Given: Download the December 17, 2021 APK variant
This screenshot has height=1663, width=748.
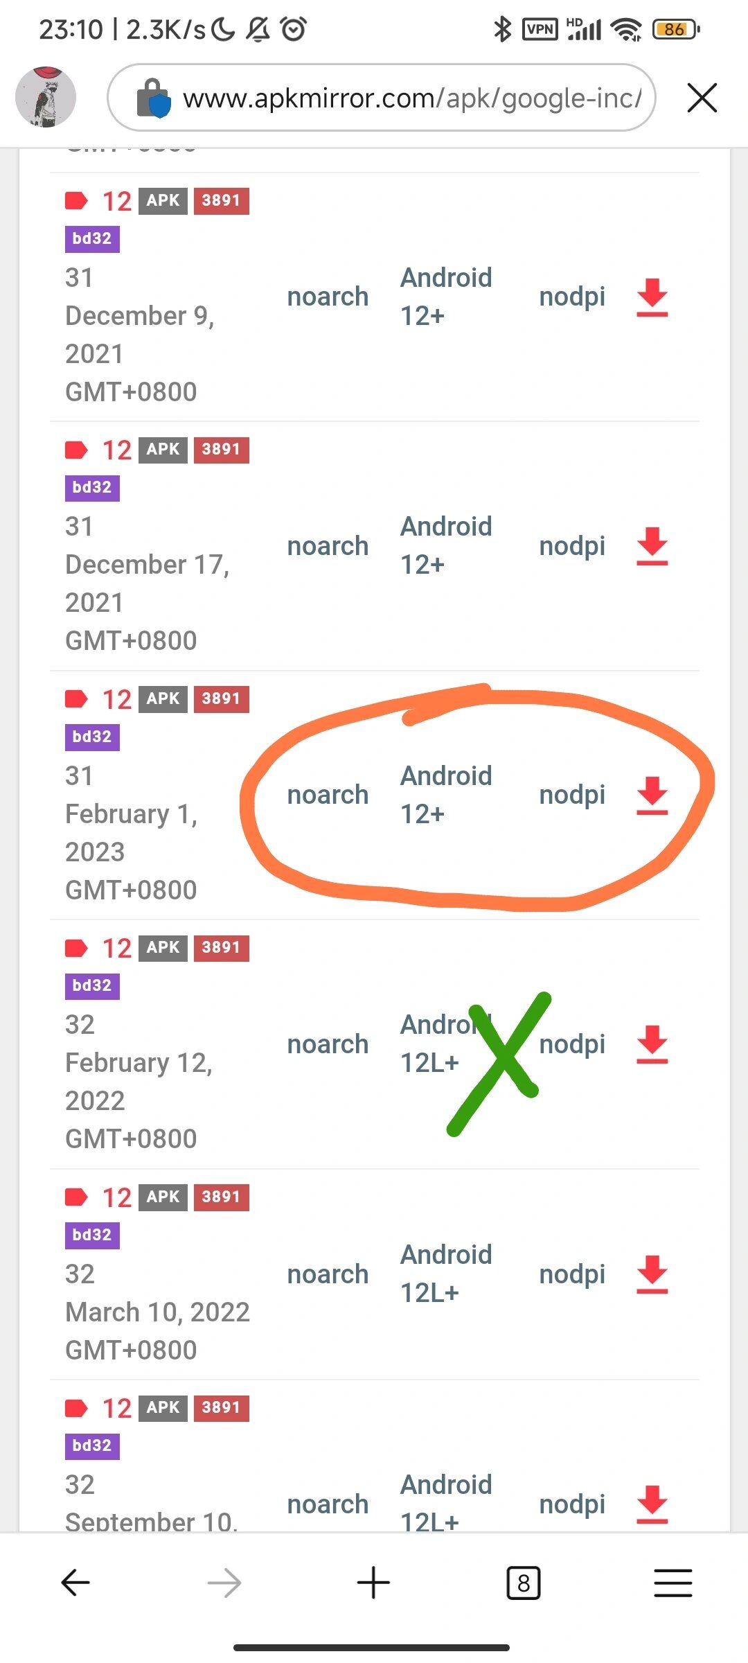Looking at the screenshot, I should tap(652, 546).
